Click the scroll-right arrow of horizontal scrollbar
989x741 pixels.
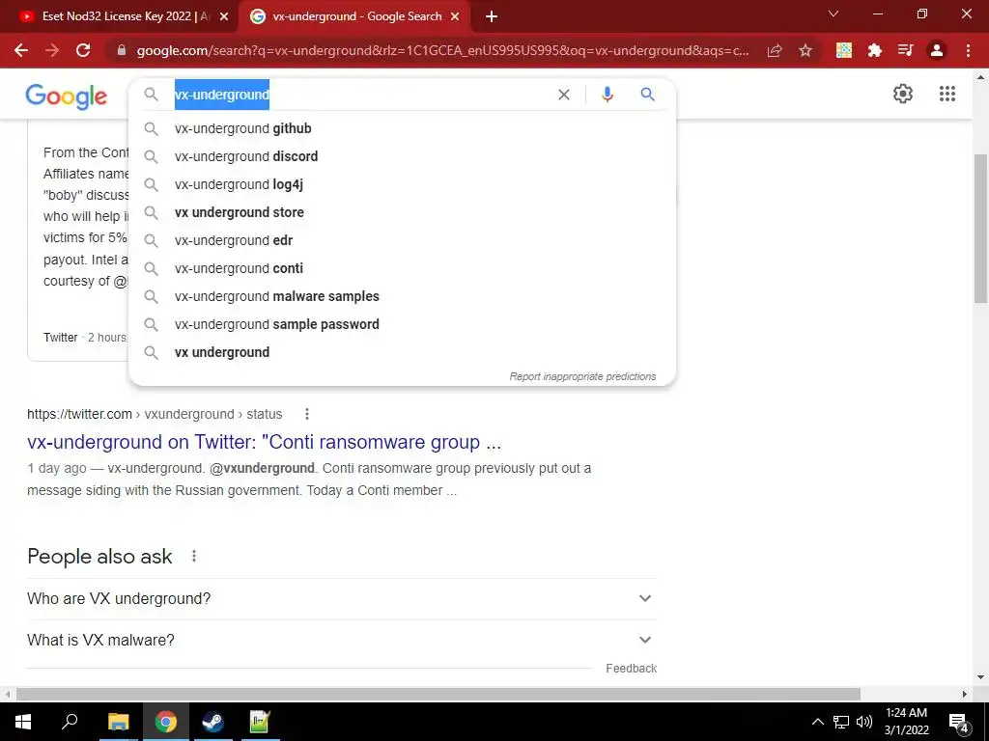point(965,694)
